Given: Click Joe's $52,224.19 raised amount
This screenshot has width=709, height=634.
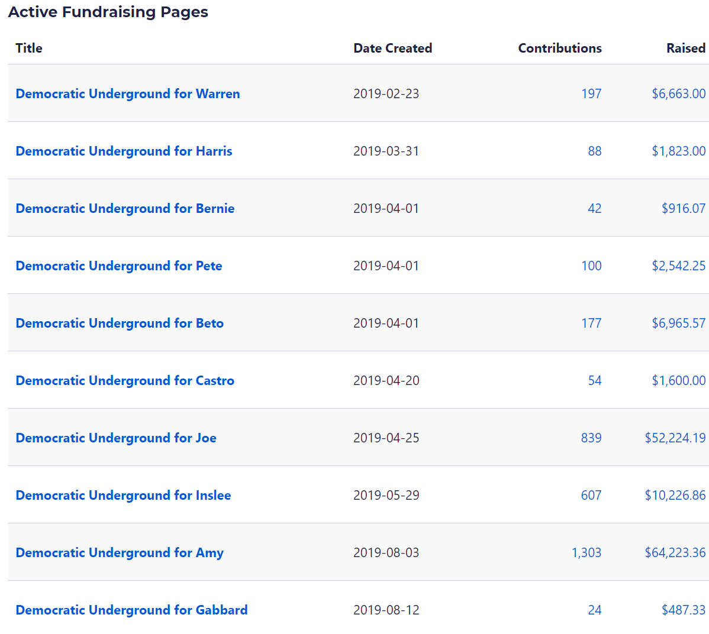Looking at the screenshot, I should (675, 438).
